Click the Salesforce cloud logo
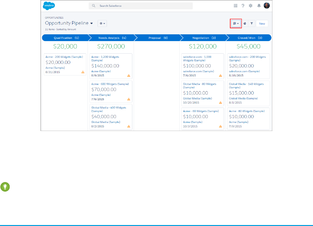This screenshot has width=313, height=226. [x=49, y=5]
